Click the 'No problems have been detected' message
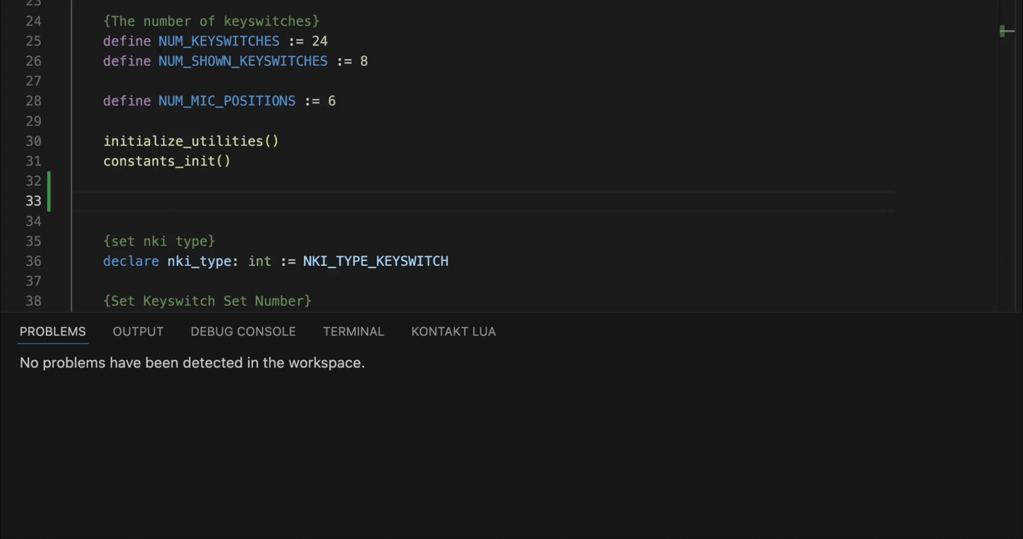The image size is (1023, 539). click(x=192, y=363)
